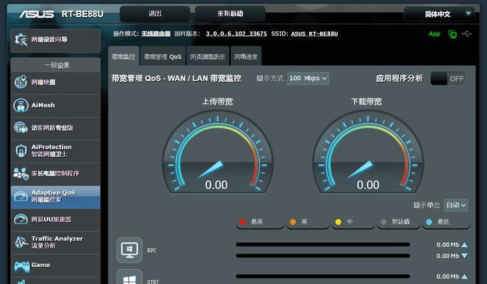Screen dimensions: 487x284
Task: Open the Game controller icon
Action: (21, 266)
